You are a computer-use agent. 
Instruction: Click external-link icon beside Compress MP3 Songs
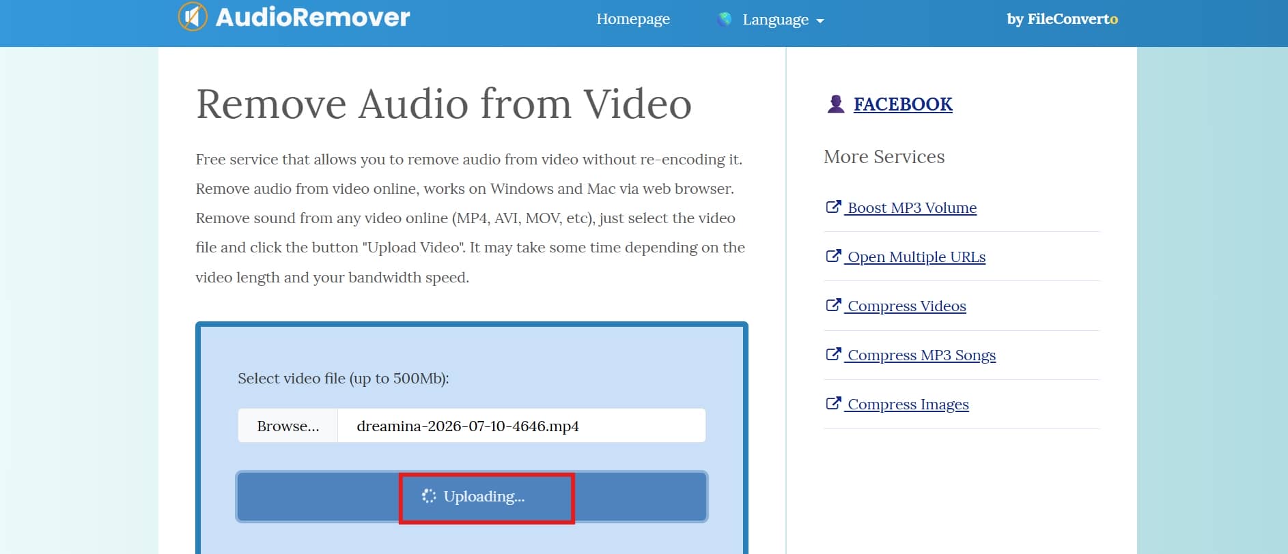[833, 354]
